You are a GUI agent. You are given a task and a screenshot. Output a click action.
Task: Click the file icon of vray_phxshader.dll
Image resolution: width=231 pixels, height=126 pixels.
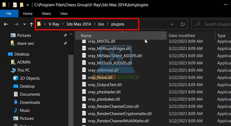point(84,92)
